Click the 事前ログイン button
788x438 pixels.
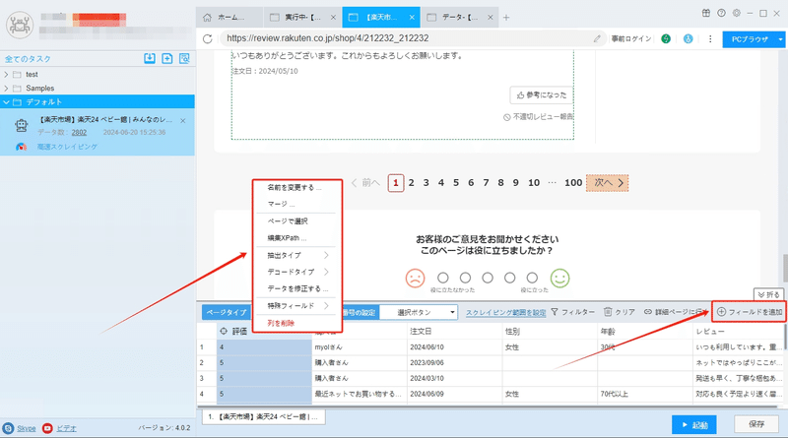[630, 38]
